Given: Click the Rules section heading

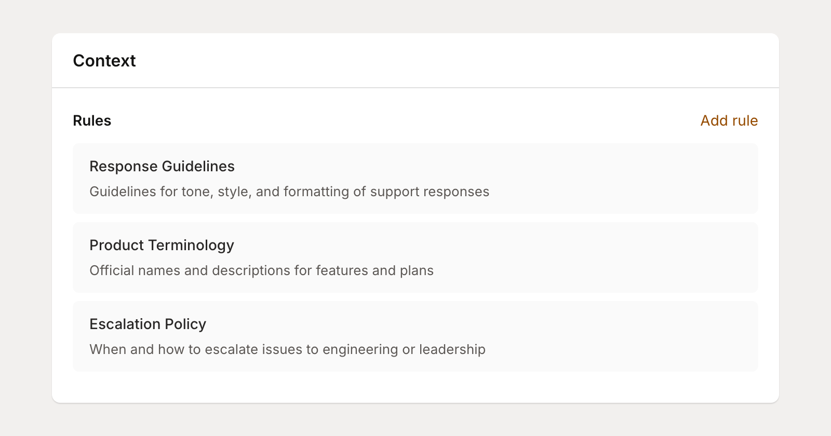Looking at the screenshot, I should coord(92,120).
